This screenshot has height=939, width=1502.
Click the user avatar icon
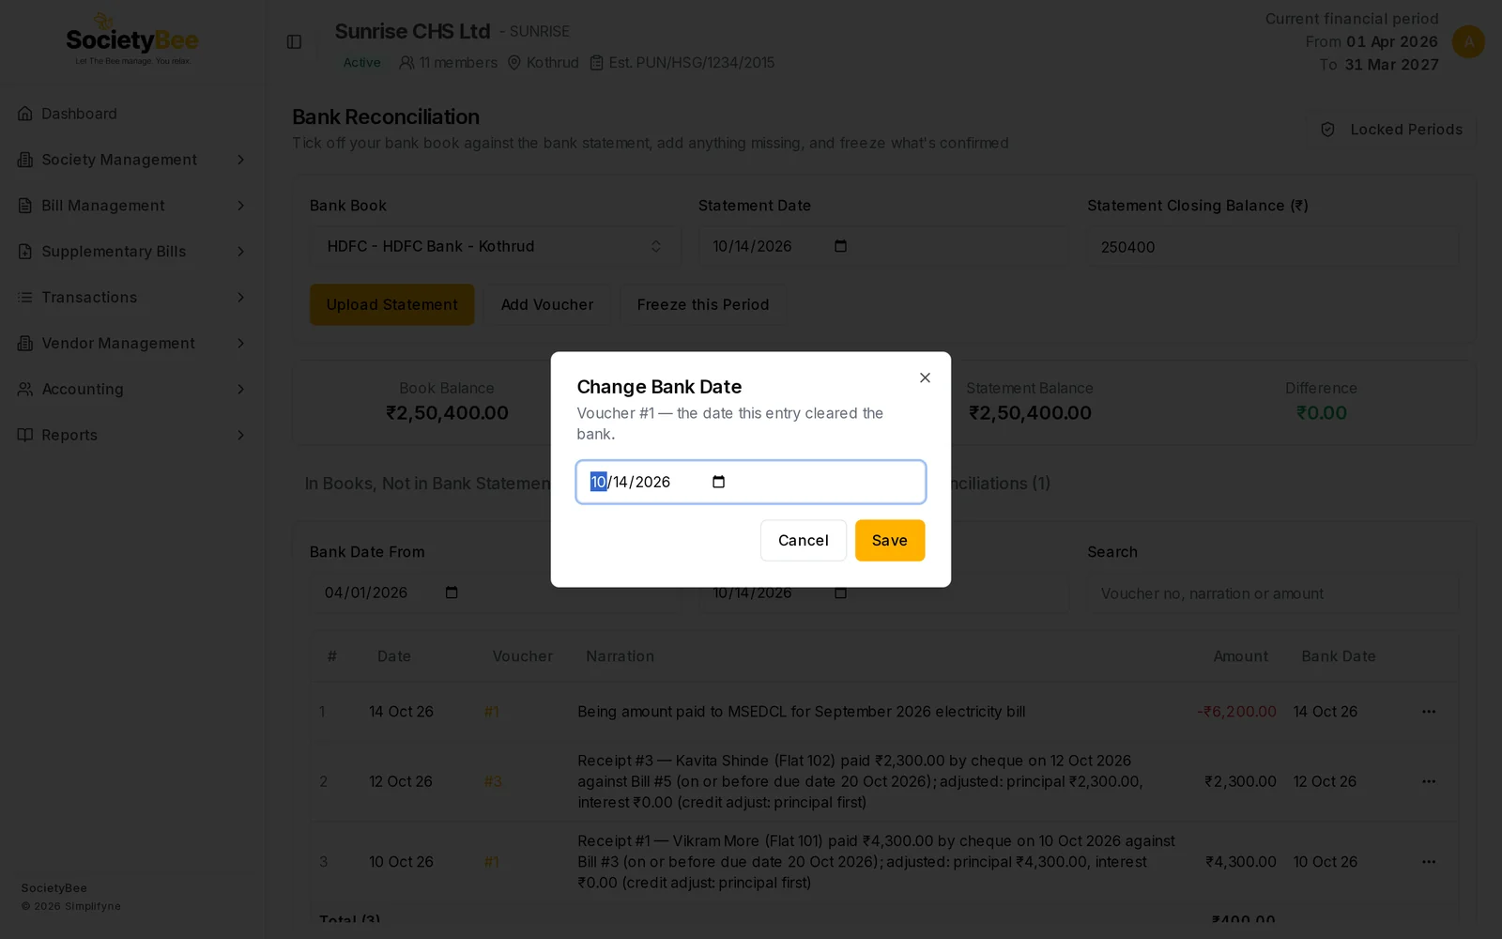(x=1468, y=41)
